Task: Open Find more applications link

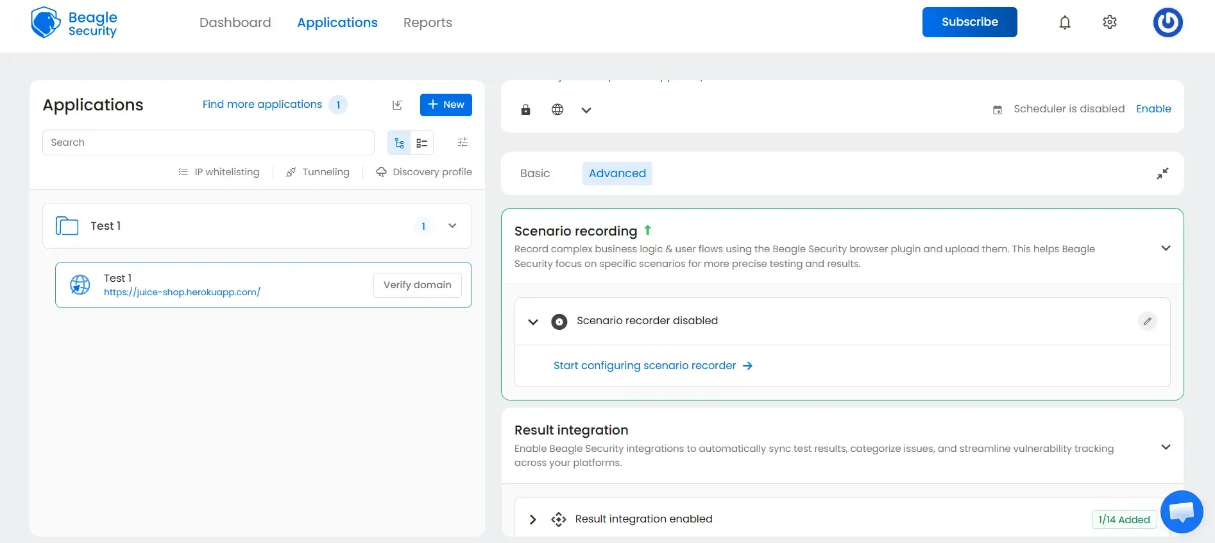Action: coord(262,104)
